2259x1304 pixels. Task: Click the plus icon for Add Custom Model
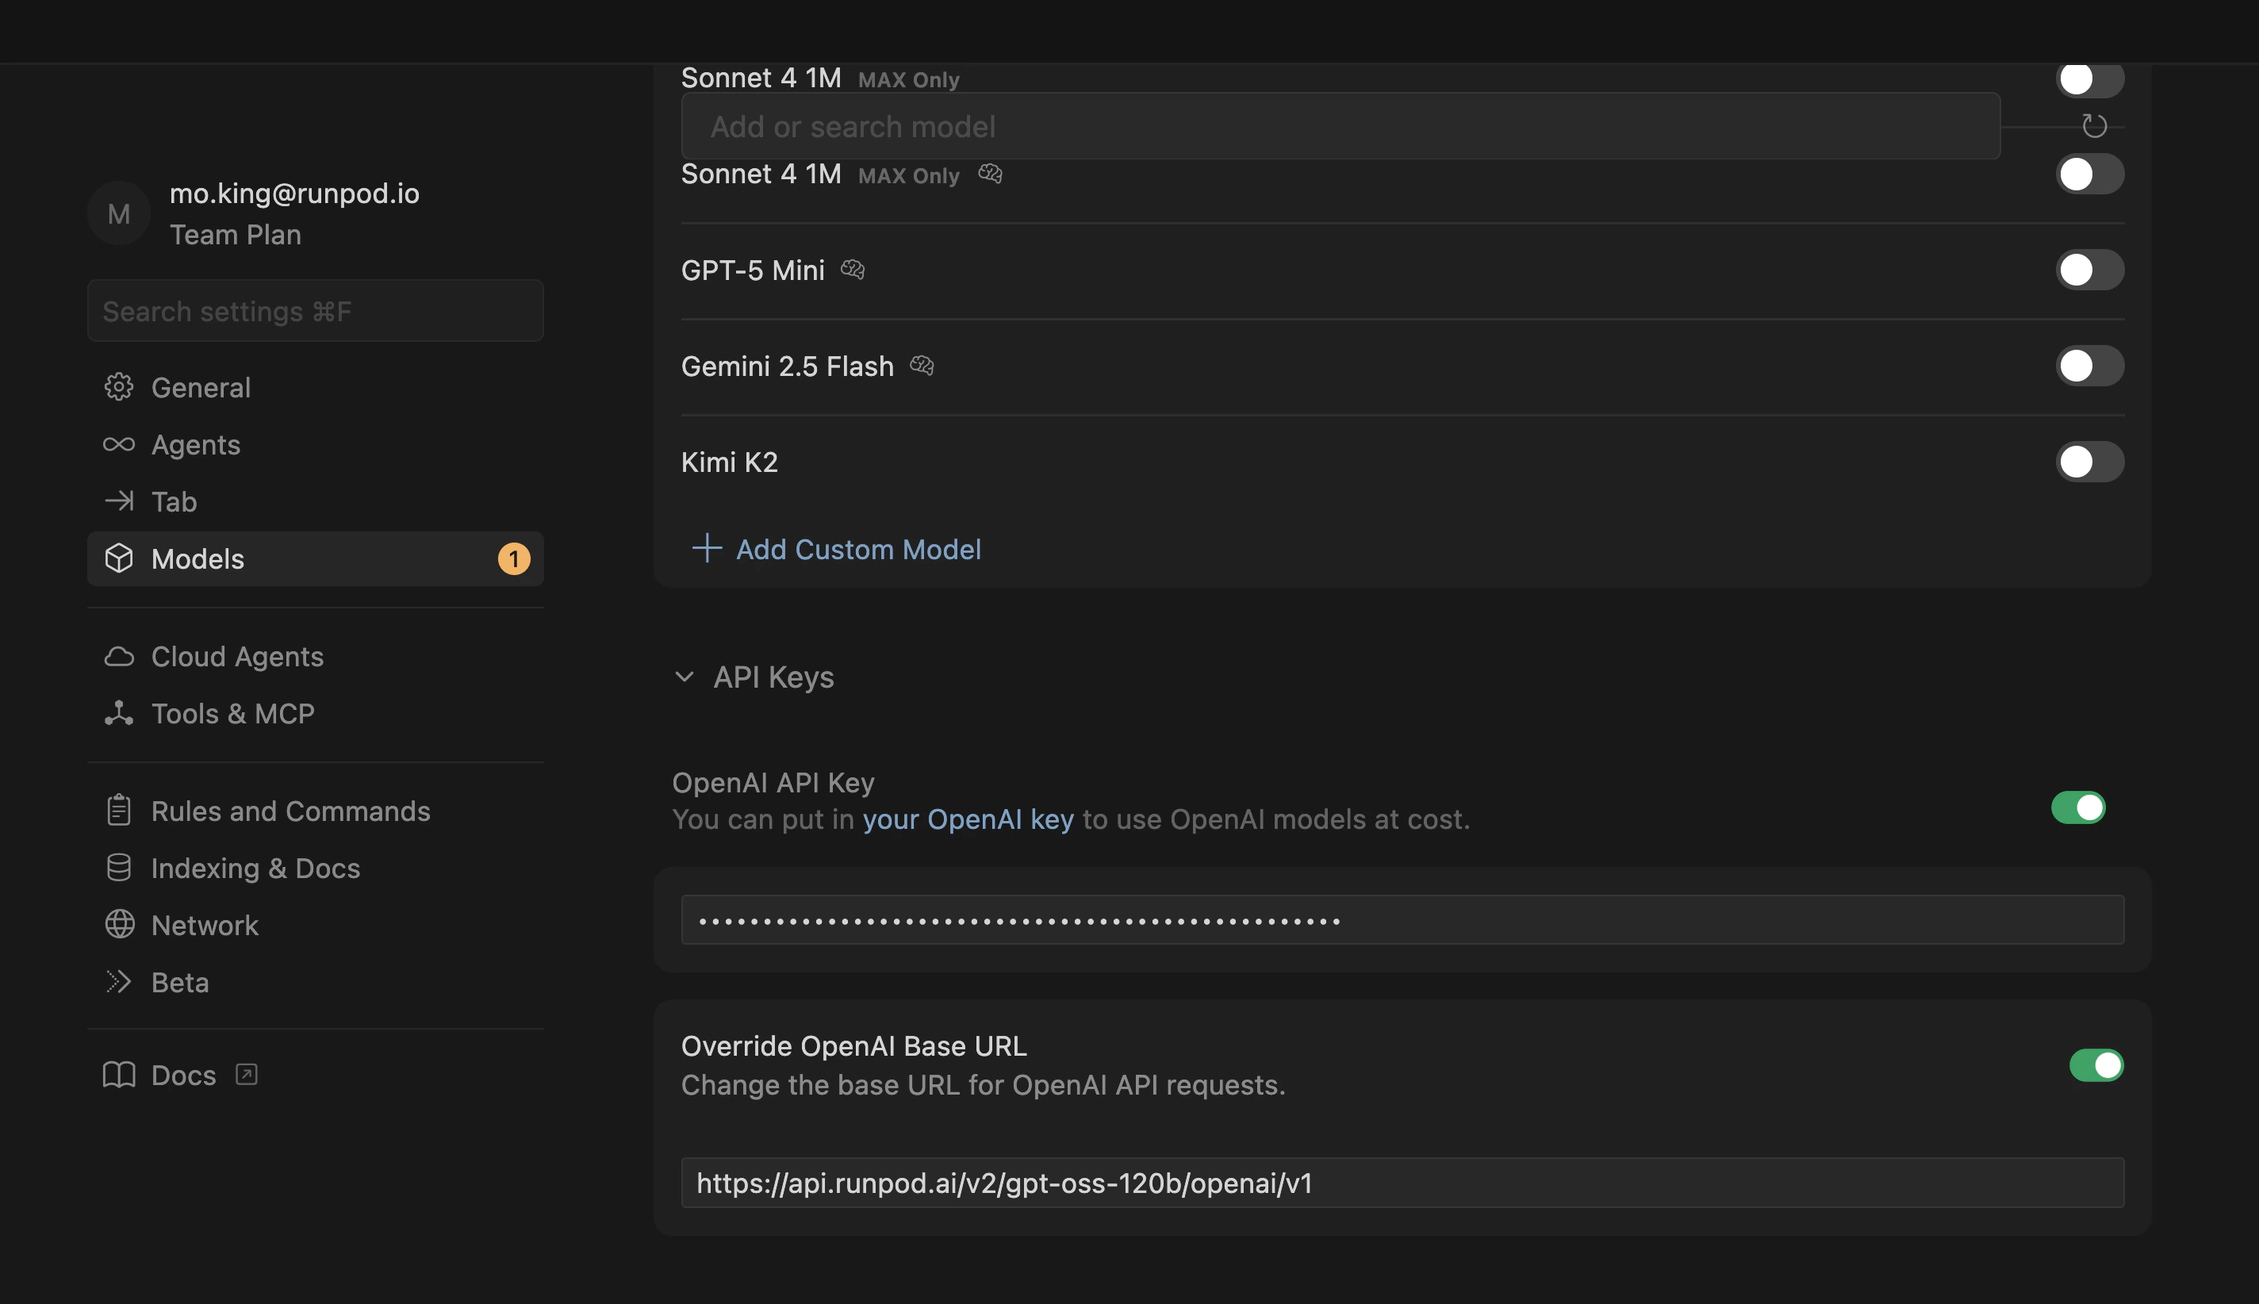point(707,548)
